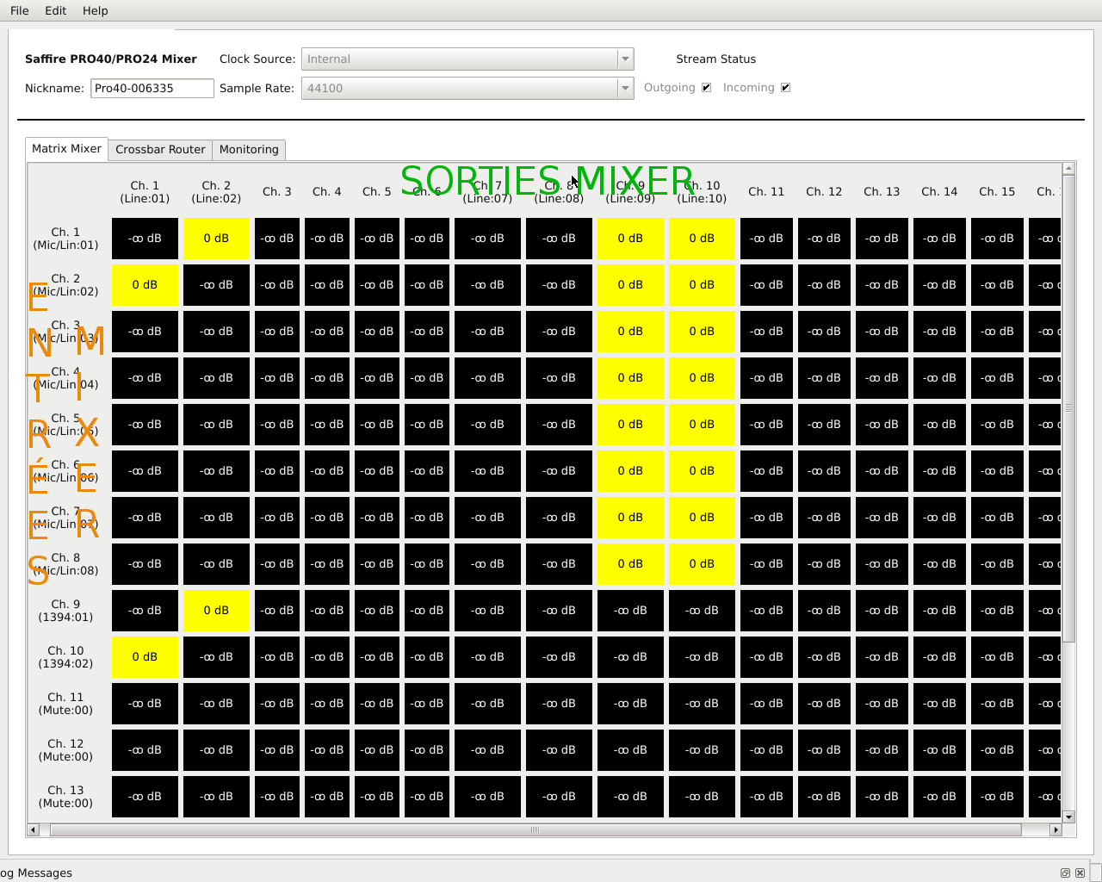The width and height of the screenshot is (1102, 882).
Task: Open the Sample Rate dropdown
Action: click(467, 88)
